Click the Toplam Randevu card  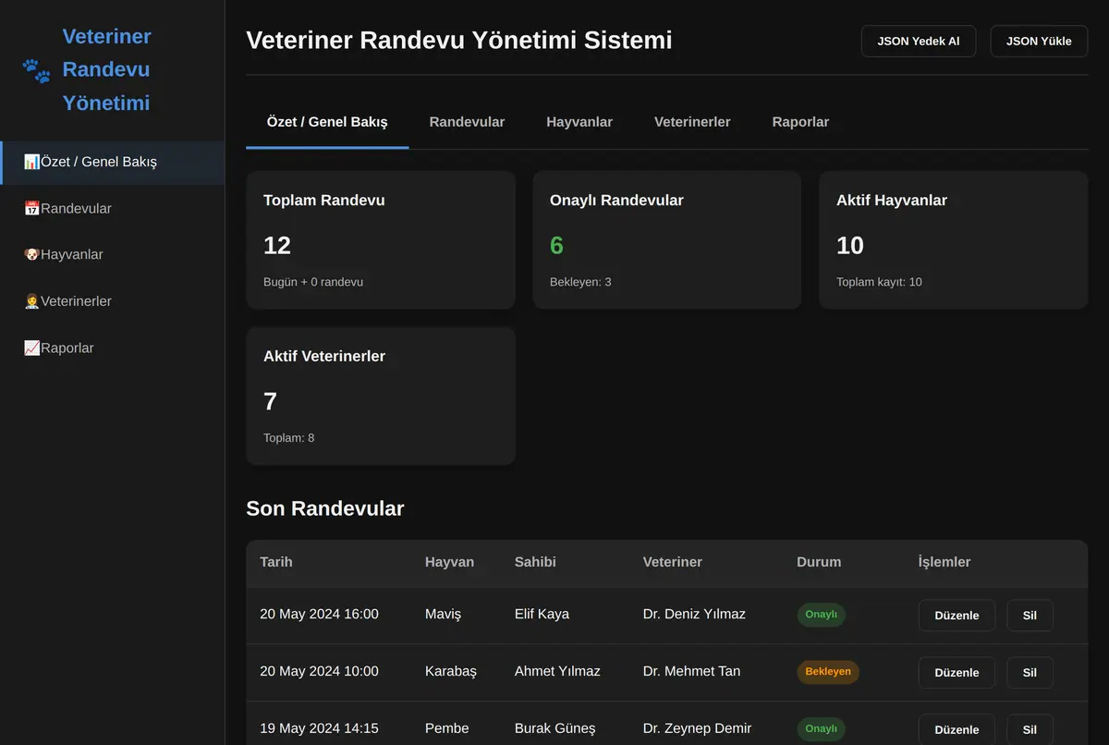coord(381,239)
